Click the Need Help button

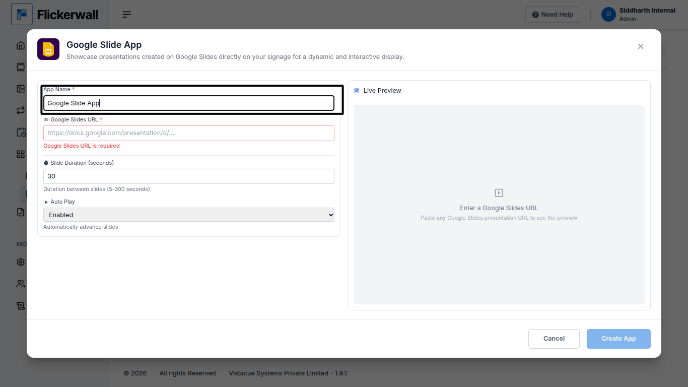(x=553, y=15)
